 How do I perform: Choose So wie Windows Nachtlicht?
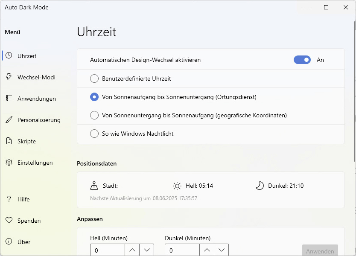click(x=94, y=133)
